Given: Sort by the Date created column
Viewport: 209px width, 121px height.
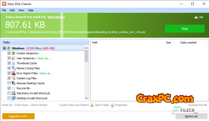Looking at the screenshot, I should [188, 42].
